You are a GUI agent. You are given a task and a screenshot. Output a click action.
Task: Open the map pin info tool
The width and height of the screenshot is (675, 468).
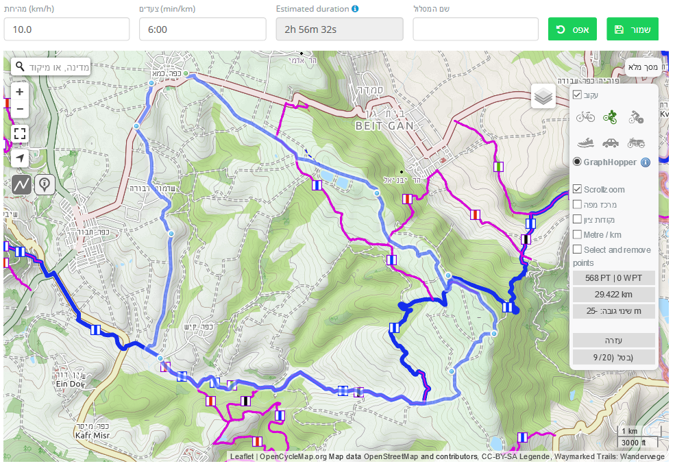click(45, 185)
